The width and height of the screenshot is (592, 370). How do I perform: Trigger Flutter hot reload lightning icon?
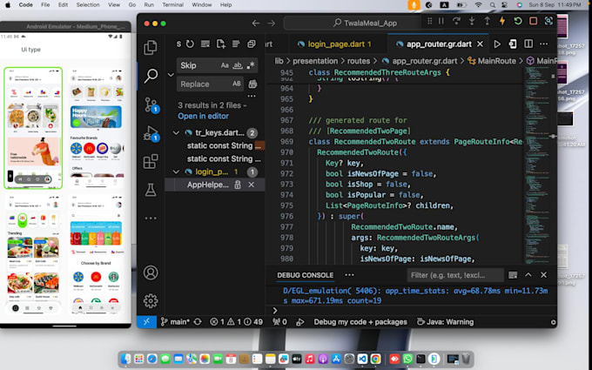coord(502,21)
